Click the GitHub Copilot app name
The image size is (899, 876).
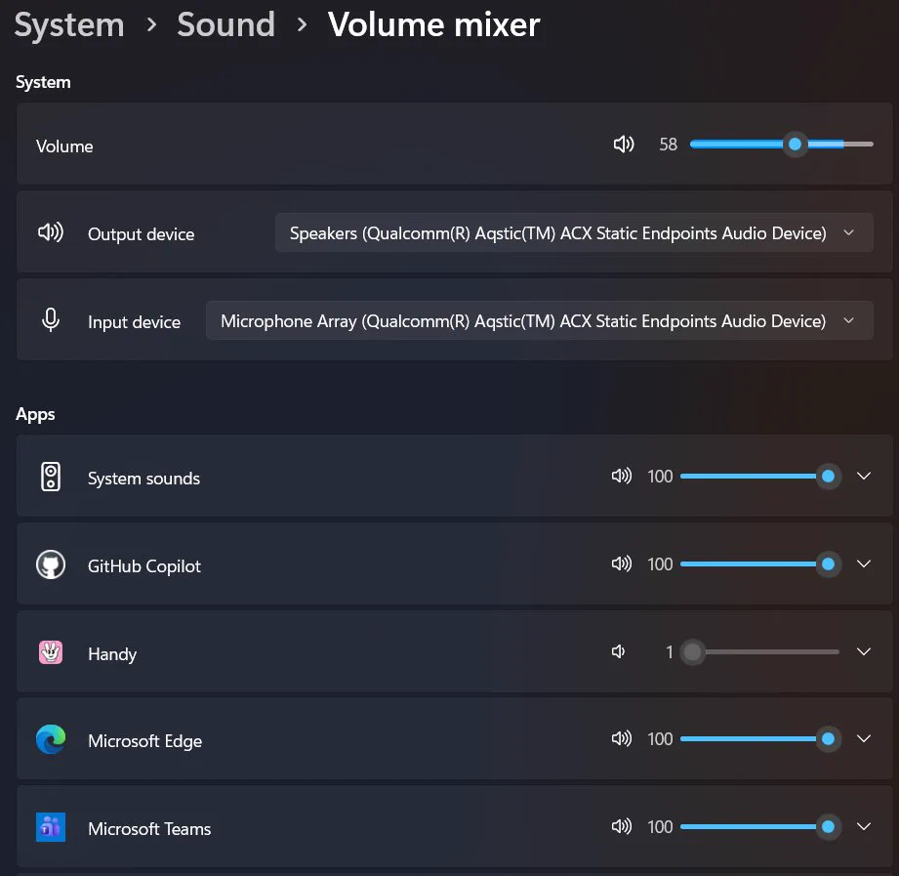click(143, 566)
